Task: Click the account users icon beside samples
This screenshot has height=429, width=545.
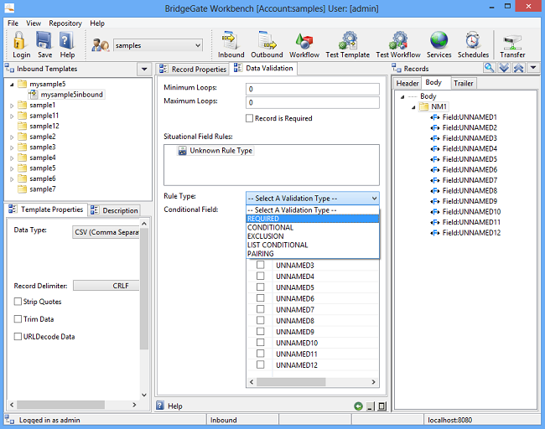Action: (x=101, y=45)
